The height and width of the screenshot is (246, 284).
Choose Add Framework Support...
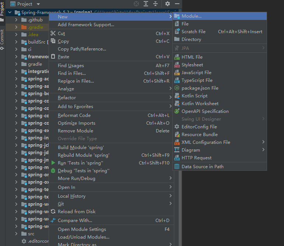tap(111, 24)
